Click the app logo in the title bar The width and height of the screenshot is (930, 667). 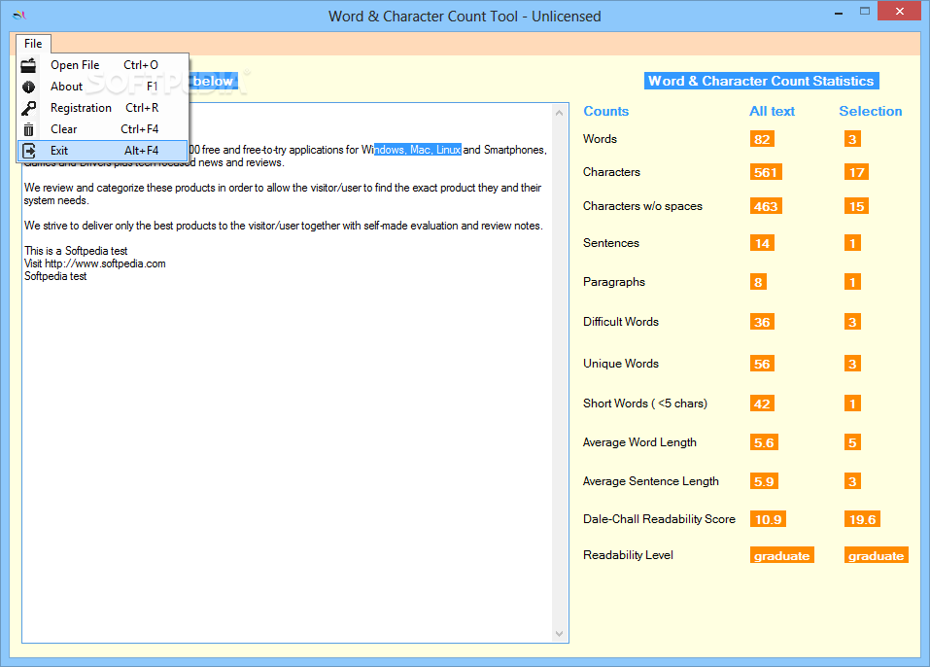[x=19, y=16]
